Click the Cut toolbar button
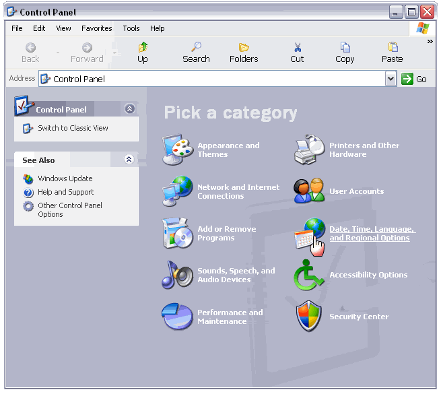 pos(297,53)
